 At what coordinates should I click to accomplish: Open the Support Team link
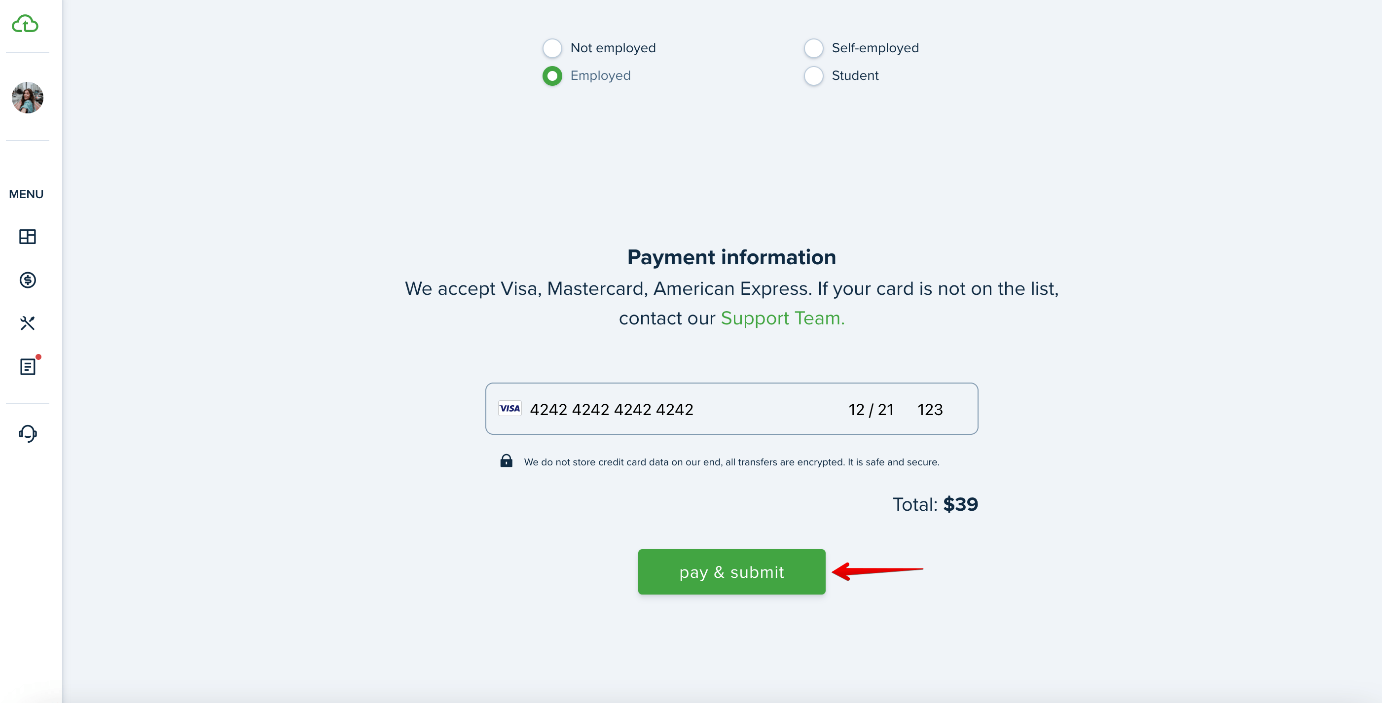(x=782, y=318)
